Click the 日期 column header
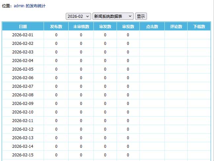The height and width of the screenshot is (161, 214). coord(23,26)
